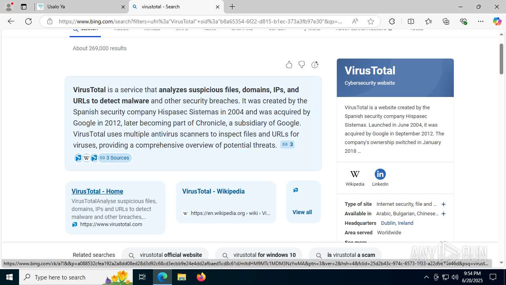The width and height of the screenshot is (506, 285).
Task: Open the 3 citation link badge
Action: coord(287,144)
